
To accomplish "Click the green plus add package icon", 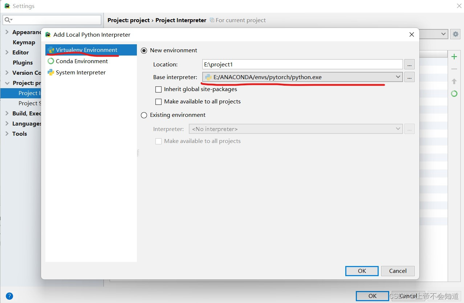I will pyautogui.click(x=454, y=57).
